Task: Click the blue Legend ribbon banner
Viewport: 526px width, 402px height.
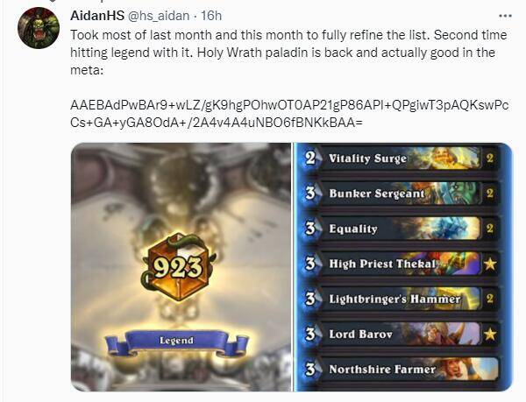Action: click(x=177, y=342)
